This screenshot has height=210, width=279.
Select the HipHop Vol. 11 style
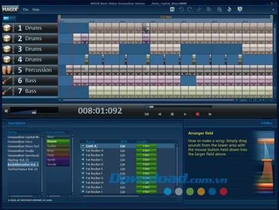pyautogui.click(x=18, y=160)
